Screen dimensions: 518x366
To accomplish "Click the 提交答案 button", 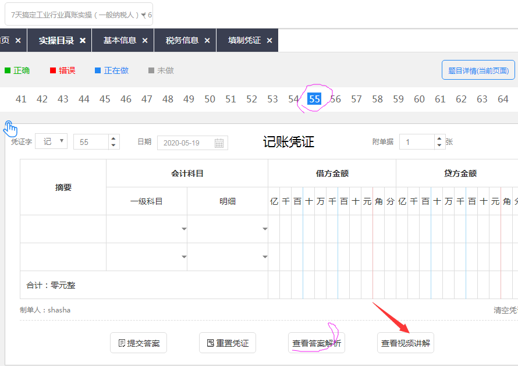I will click(139, 343).
